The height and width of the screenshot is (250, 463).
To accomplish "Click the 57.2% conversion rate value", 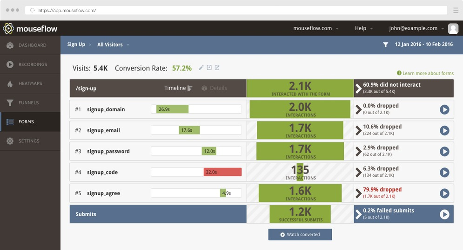I will click(182, 68).
